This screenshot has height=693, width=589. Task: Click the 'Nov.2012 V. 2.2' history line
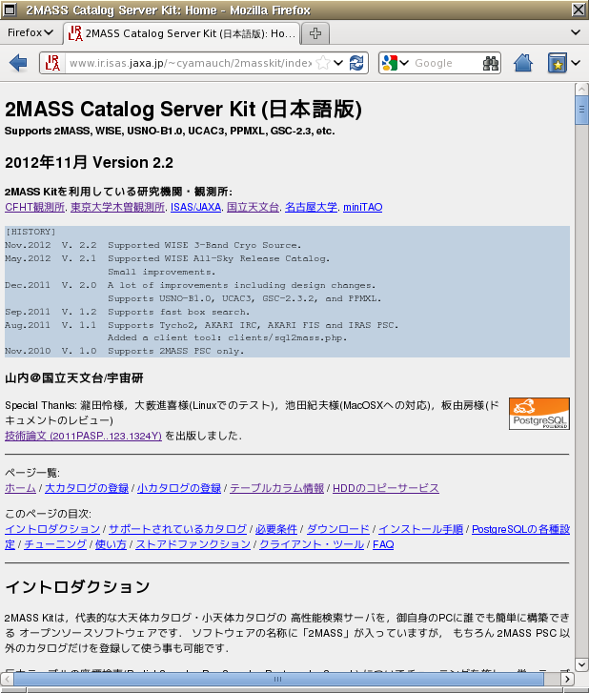tap(152, 245)
